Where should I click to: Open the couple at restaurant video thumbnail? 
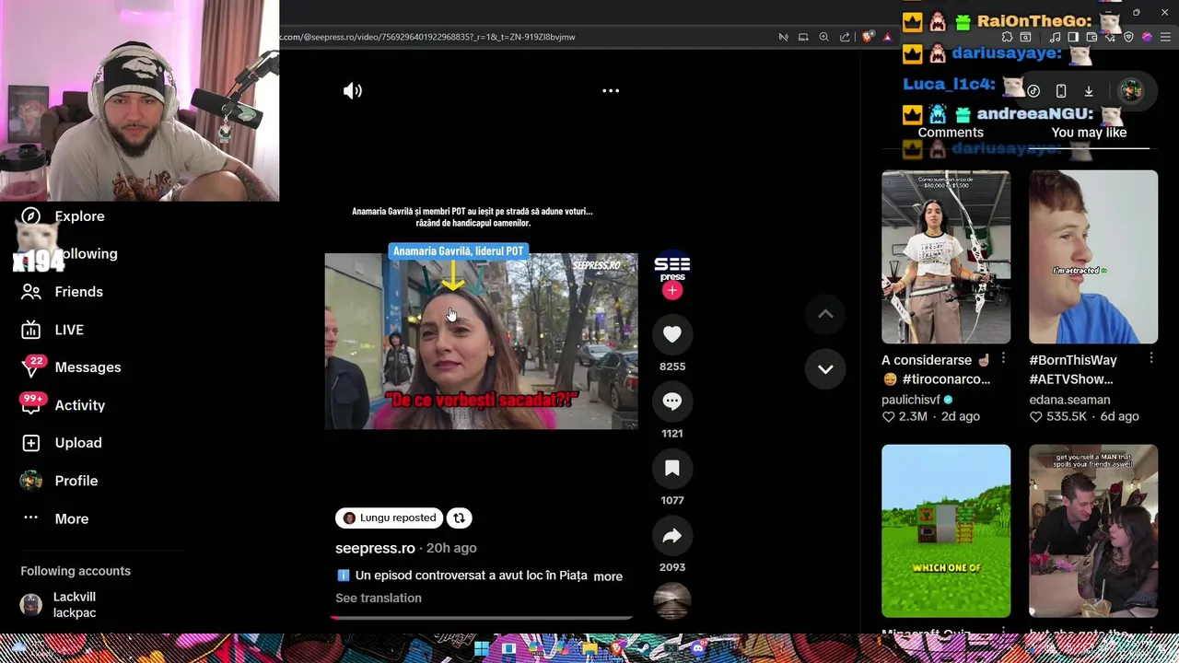click(1093, 530)
